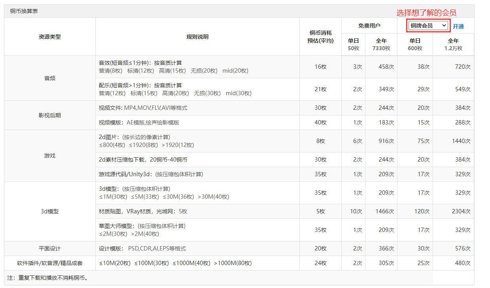Click the 916次 value

pos(386,141)
